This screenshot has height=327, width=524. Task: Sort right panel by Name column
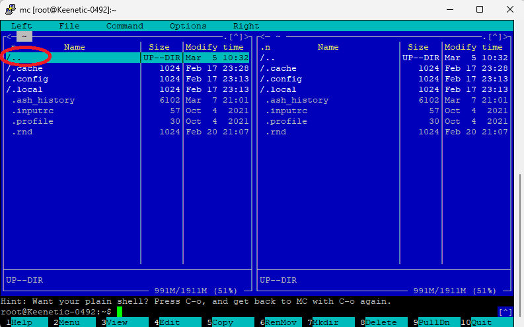(x=328, y=47)
